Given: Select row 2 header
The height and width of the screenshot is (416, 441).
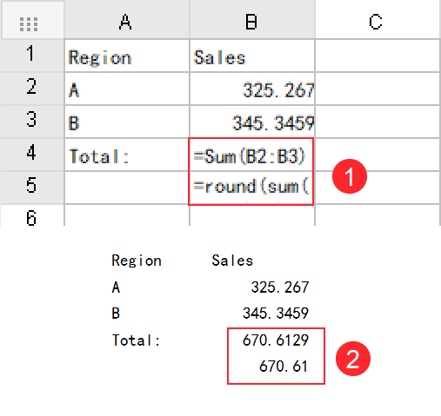Looking at the screenshot, I should coord(32,89).
